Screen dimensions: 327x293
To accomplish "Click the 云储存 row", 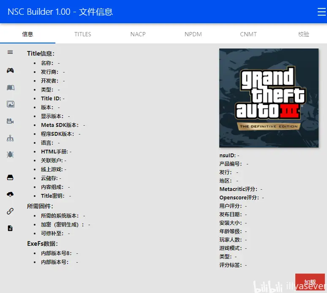I will click(51, 178).
